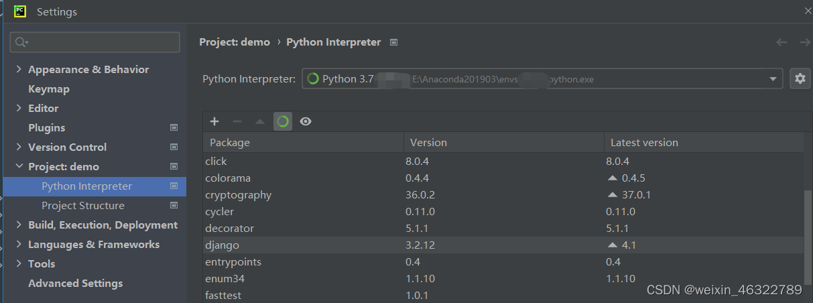Click the back navigation arrow

click(781, 42)
